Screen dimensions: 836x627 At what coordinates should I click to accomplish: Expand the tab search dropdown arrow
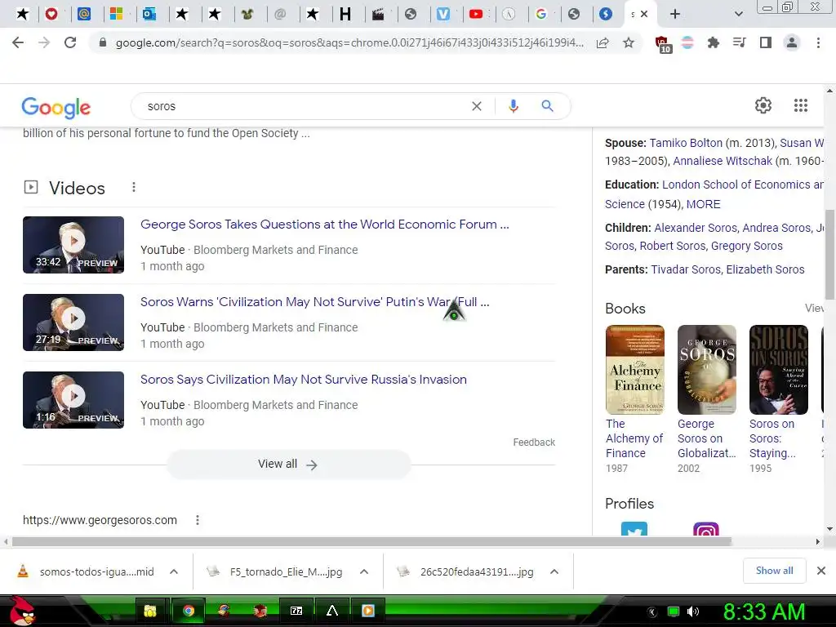click(x=738, y=14)
